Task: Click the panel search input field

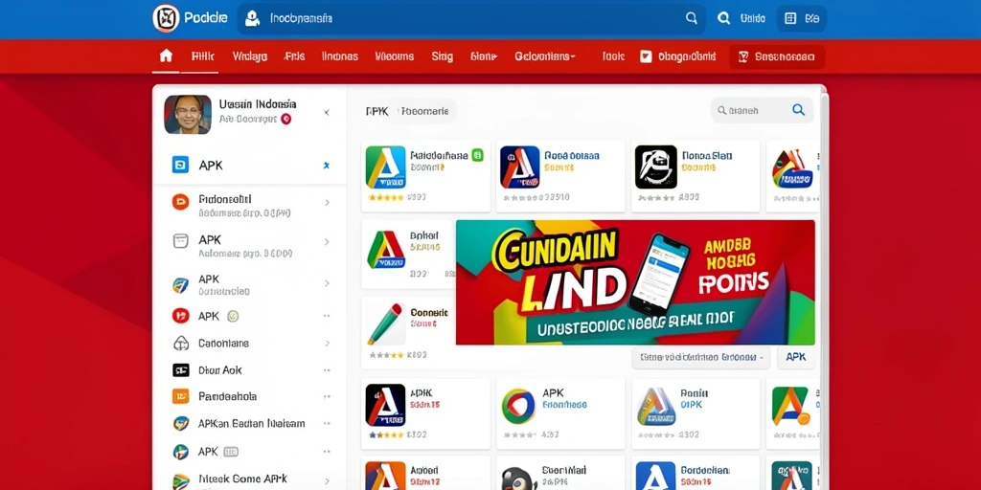Action: (762, 110)
